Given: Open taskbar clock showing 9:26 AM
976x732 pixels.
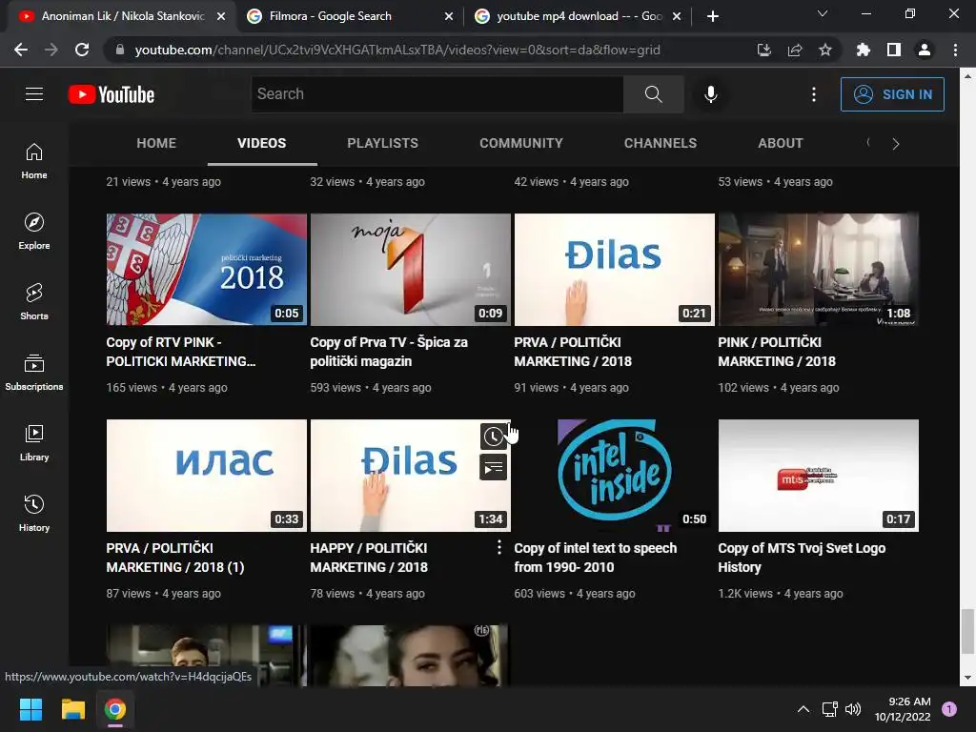Looking at the screenshot, I should [903, 709].
